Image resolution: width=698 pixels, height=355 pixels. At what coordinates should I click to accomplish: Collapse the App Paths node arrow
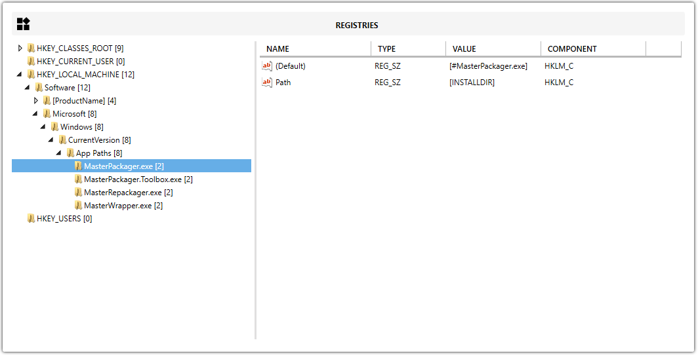[59, 153]
